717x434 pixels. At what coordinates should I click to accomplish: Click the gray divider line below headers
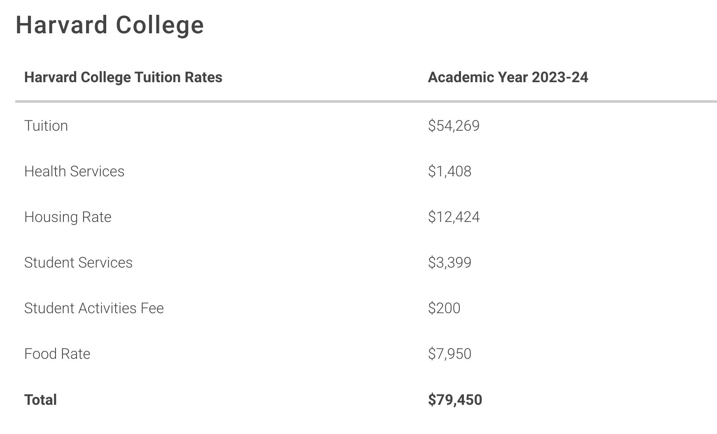pos(365,101)
